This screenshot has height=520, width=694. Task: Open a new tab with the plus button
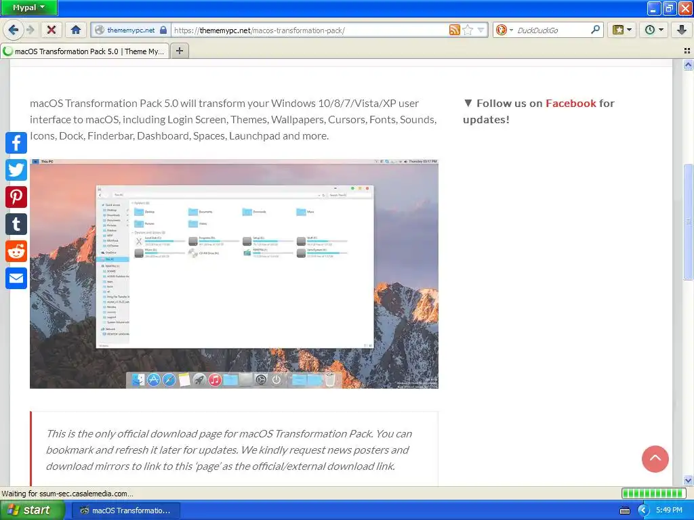click(x=179, y=51)
